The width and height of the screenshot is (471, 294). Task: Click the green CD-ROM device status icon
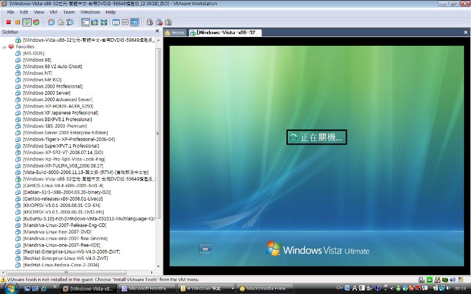click(x=430, y=280)
